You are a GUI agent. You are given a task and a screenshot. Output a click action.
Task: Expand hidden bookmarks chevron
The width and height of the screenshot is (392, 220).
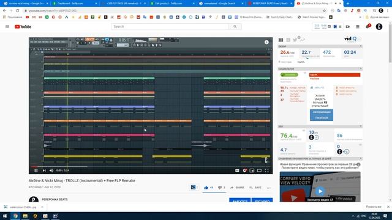click(x=360, y=17)
